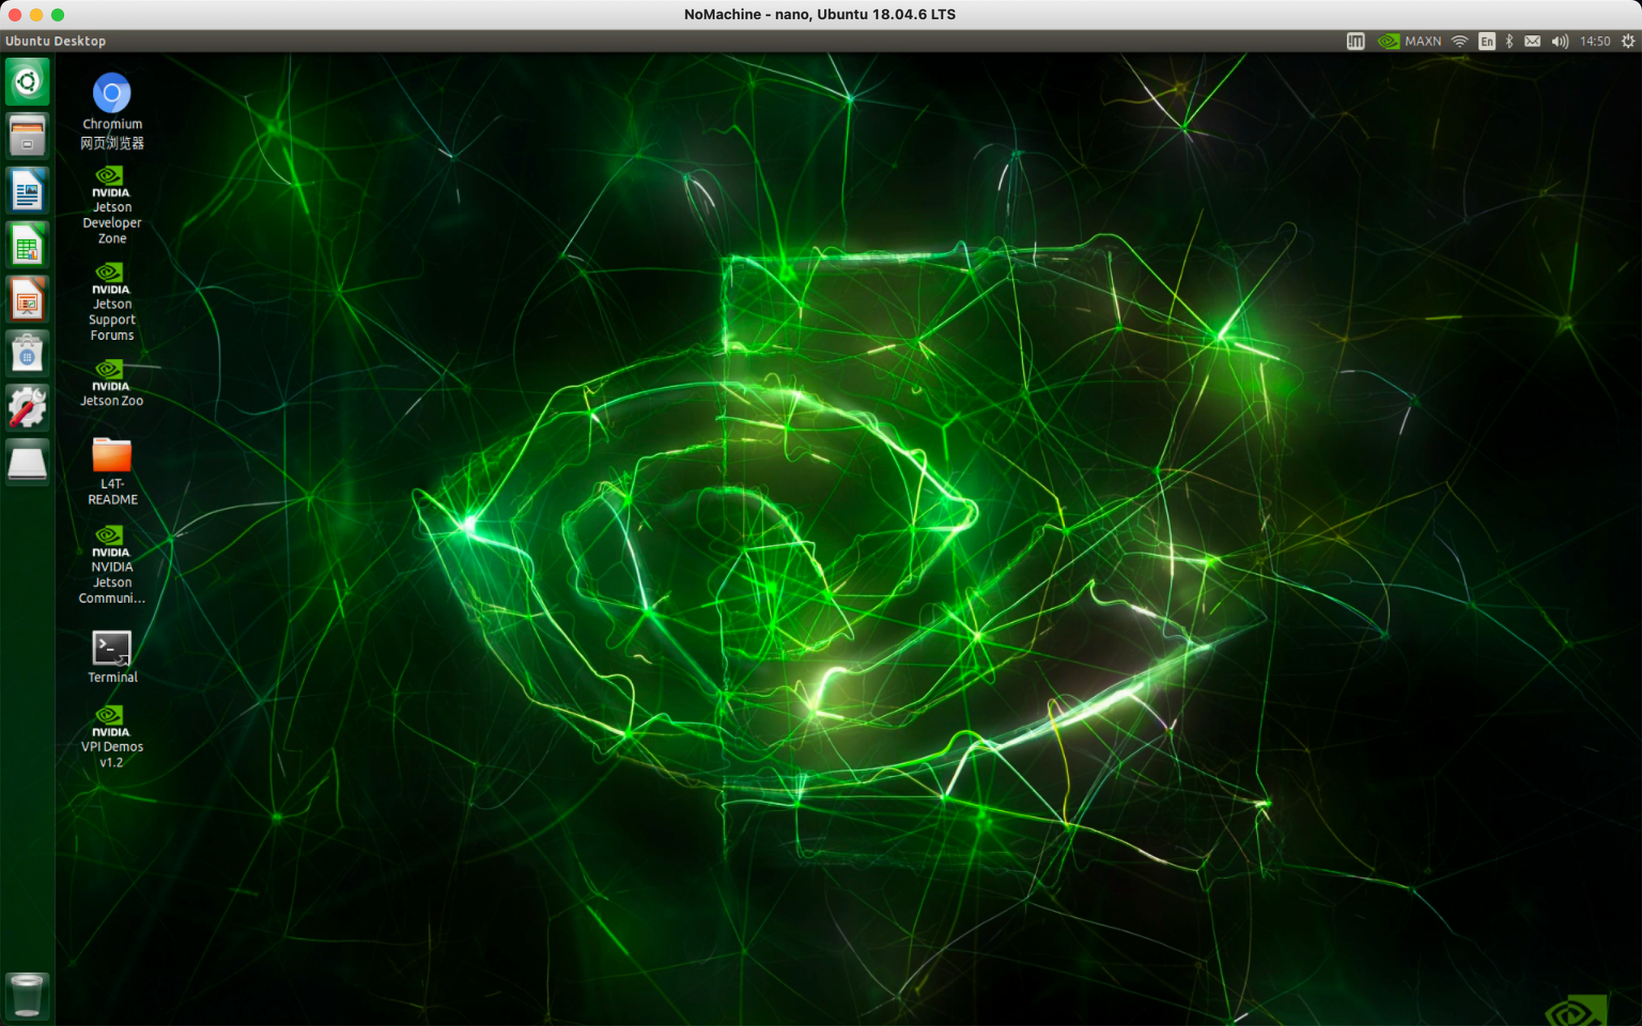This screenshot has width=1642, height=1026.
Task: Launch LibreOffice Impress from the dock
Action: pyautogui.click(x=27, y=299)
